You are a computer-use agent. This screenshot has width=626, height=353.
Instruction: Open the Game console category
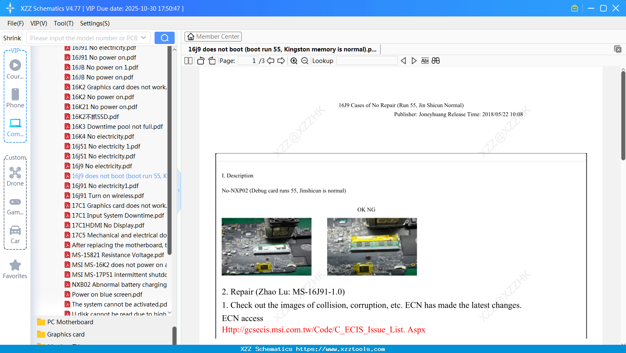[15, 206]
